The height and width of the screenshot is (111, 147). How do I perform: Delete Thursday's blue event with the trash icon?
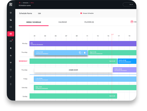85,53
